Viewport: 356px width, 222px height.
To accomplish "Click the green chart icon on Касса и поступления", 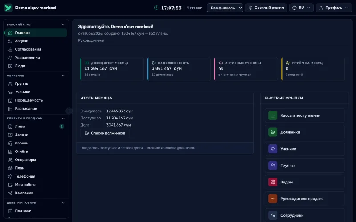I will pyautogui.click(x=273, y=115).
